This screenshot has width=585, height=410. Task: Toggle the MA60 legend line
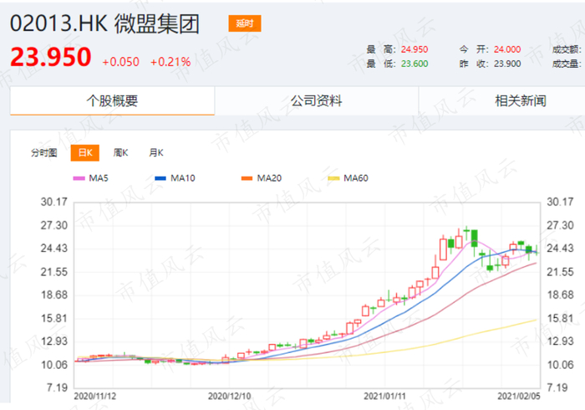click(348, 178)
